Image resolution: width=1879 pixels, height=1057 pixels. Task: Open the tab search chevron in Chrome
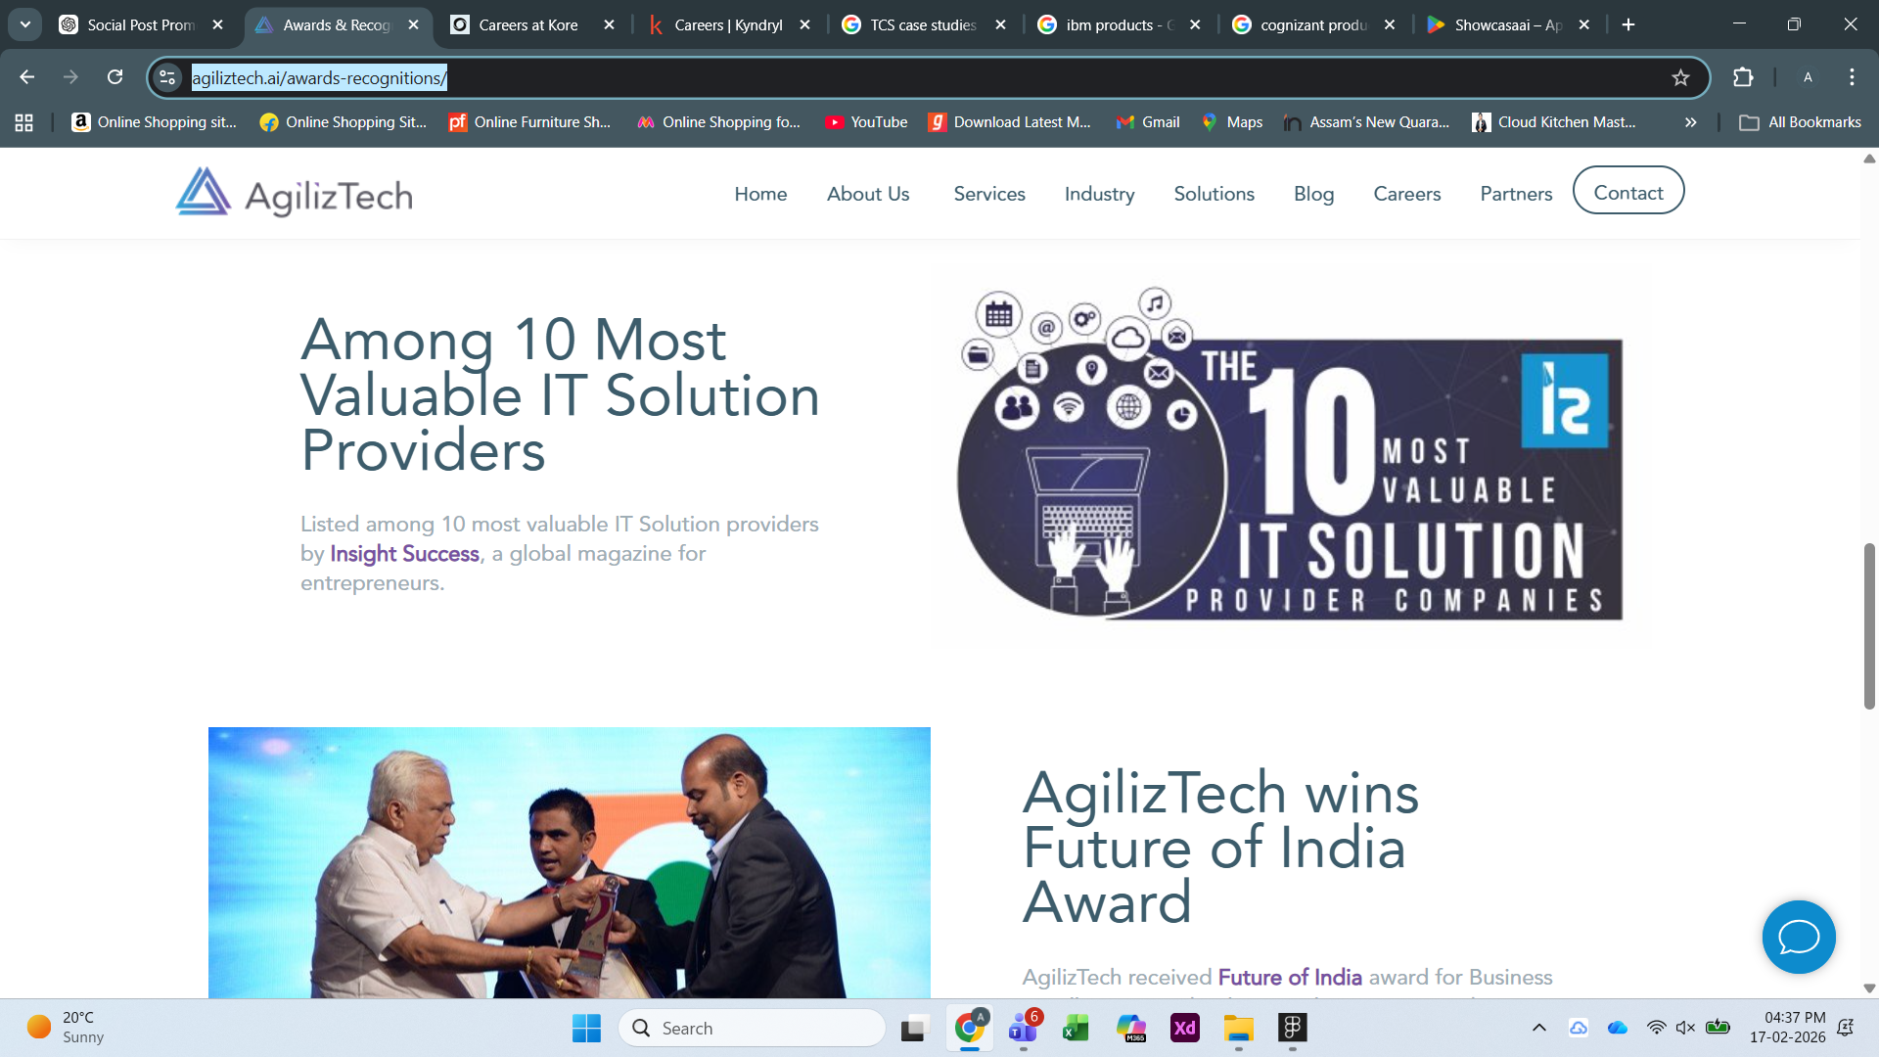(x=24, y=23)
